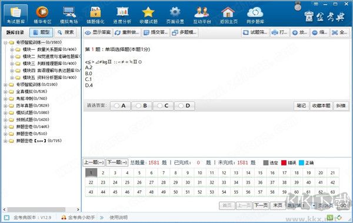Click the 下一题 next question button
This screenshot has width=353, height=223.
[x=117, y=163]
